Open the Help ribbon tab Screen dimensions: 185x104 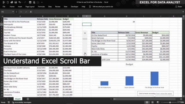click(x=84, y=7)
